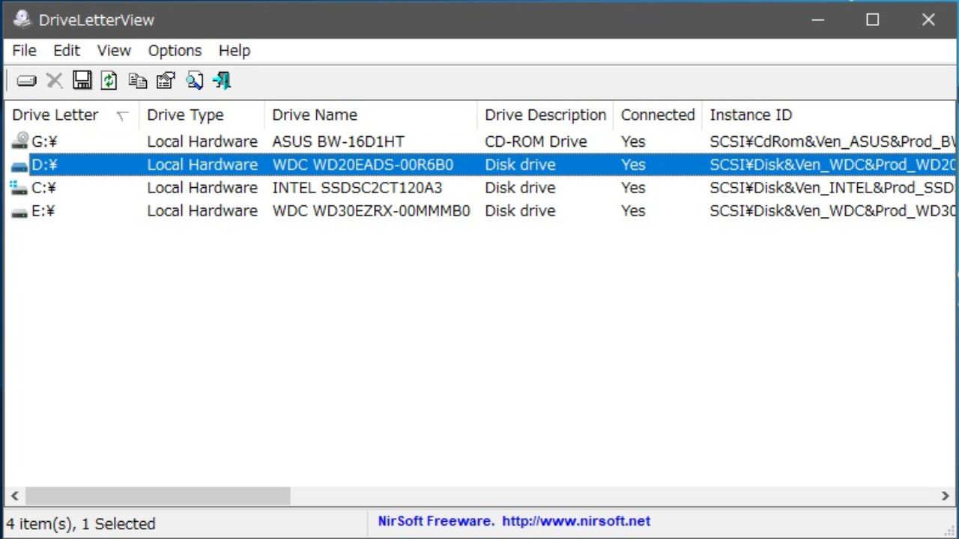Click Instance ID starting SCSI¥Disk&Ven_INTEL
This screenshot has width=959, height=539.
[832, 188]
